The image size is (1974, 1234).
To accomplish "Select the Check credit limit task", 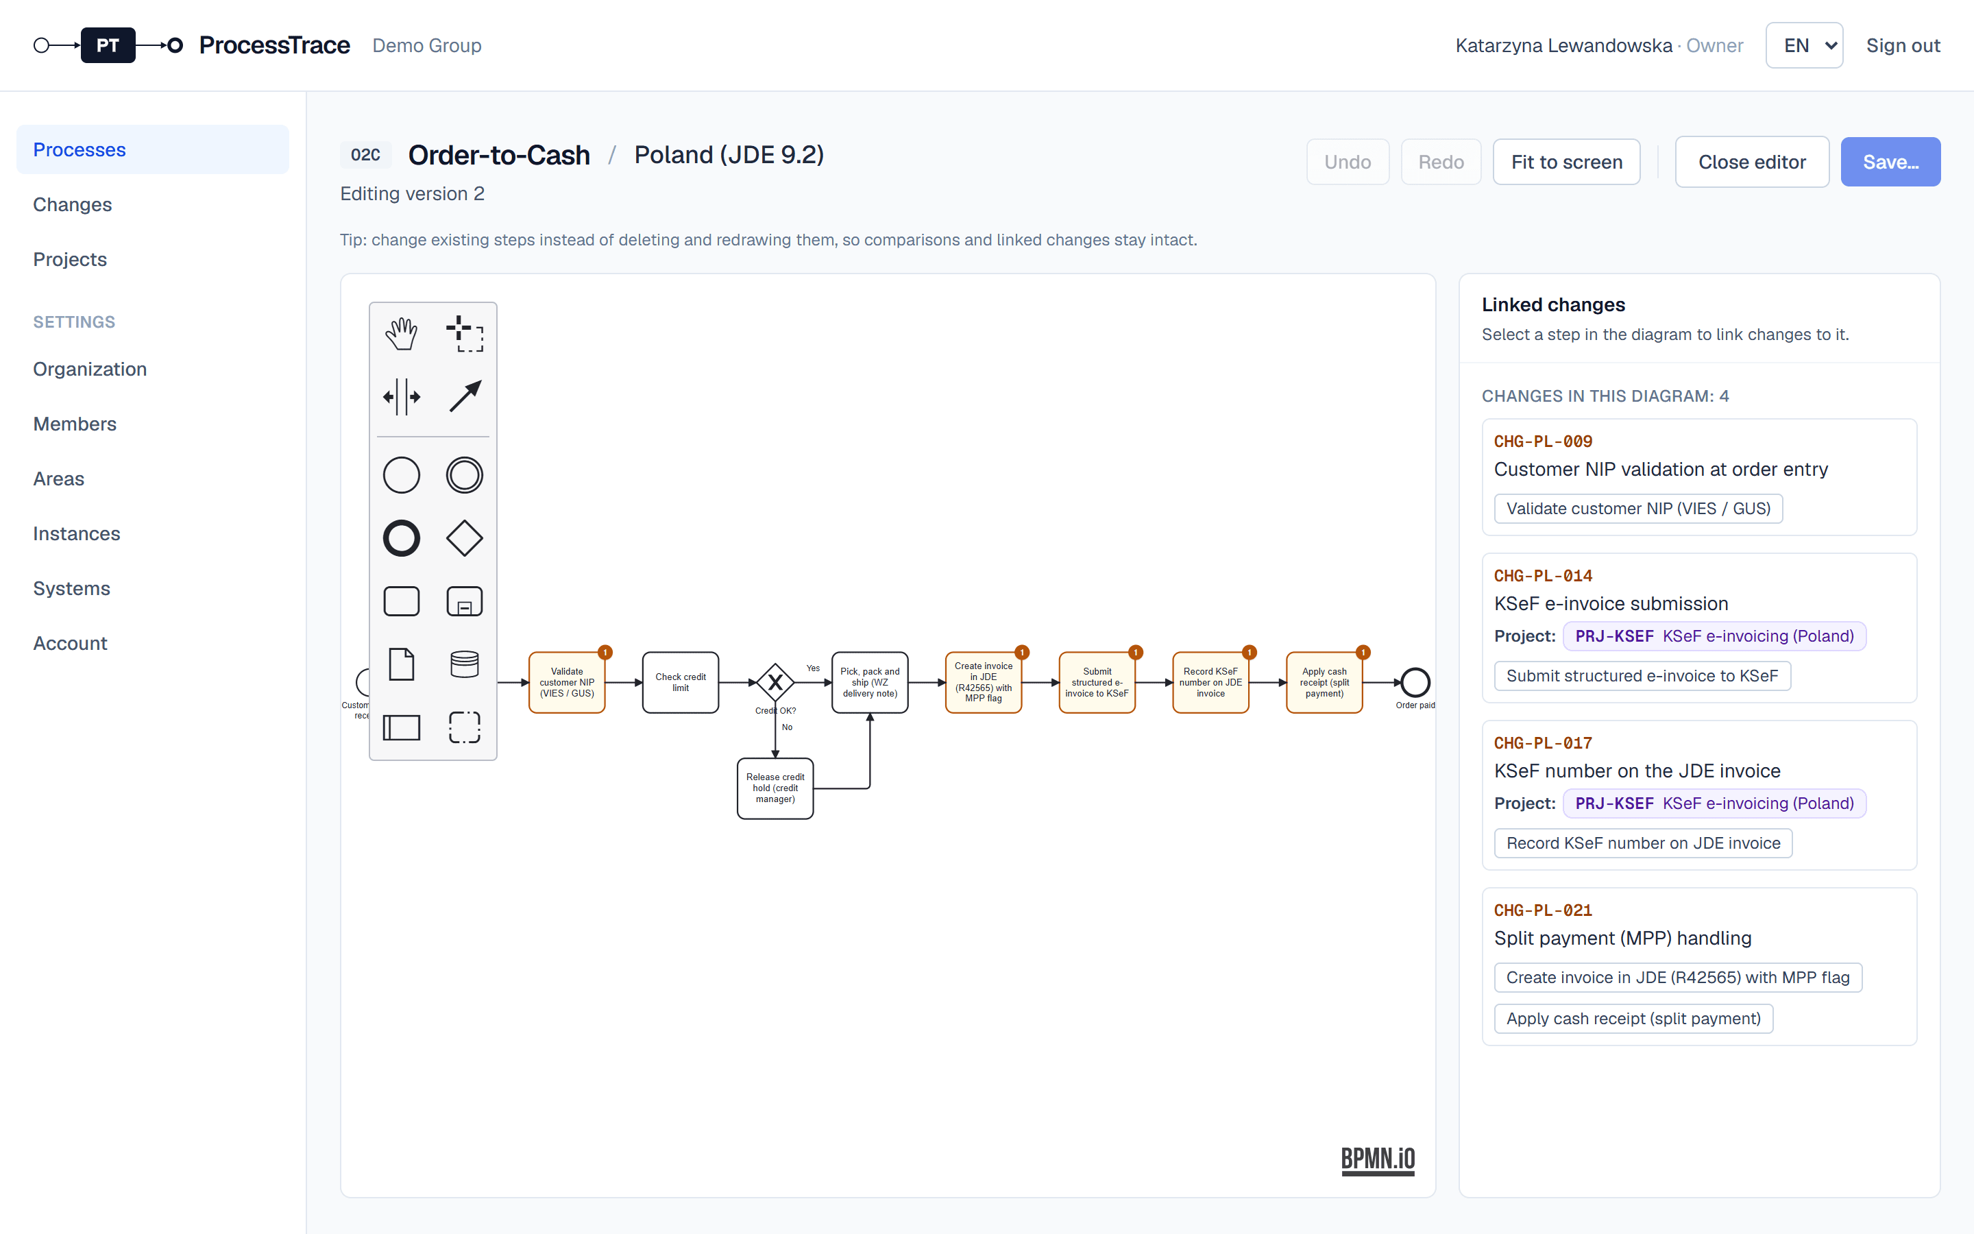I will [x=681, y=682].
